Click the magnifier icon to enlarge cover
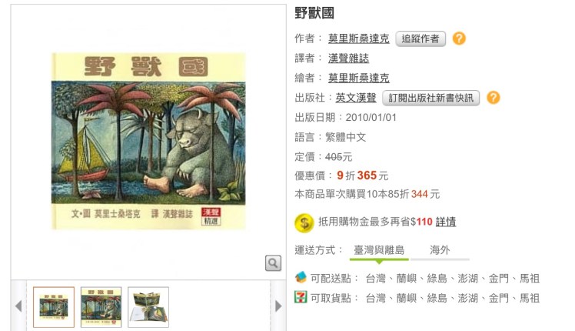The height and width of the screenshot is (331, 575). pyautogui.click(x=273, y=263)
